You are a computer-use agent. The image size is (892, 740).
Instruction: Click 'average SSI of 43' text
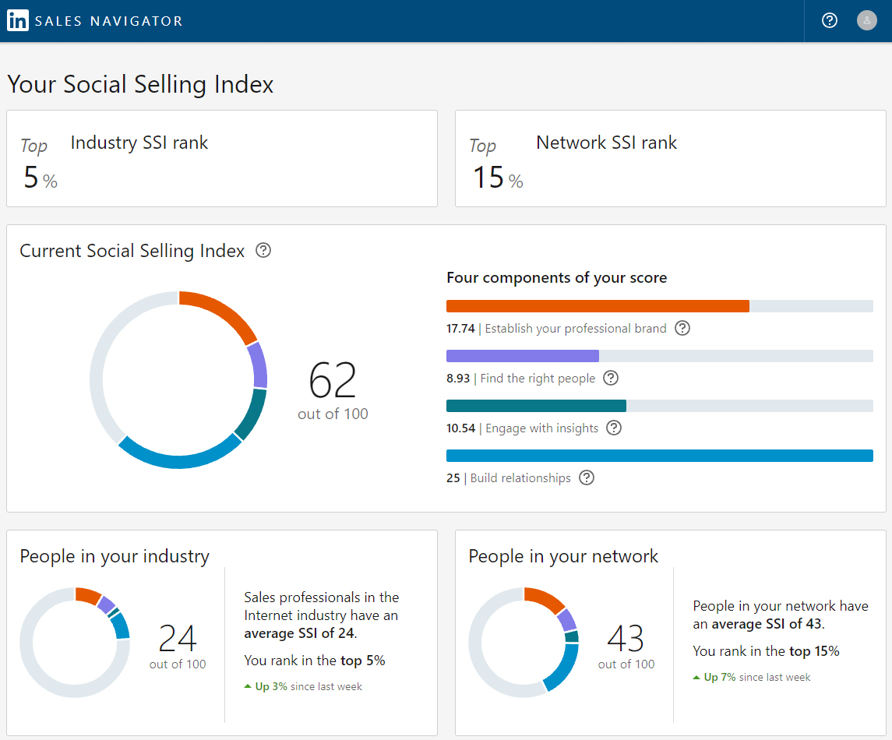767,624
